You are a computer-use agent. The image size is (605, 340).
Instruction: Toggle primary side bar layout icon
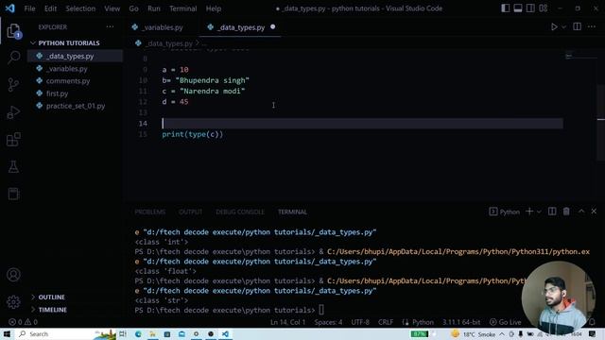point(505,8)
